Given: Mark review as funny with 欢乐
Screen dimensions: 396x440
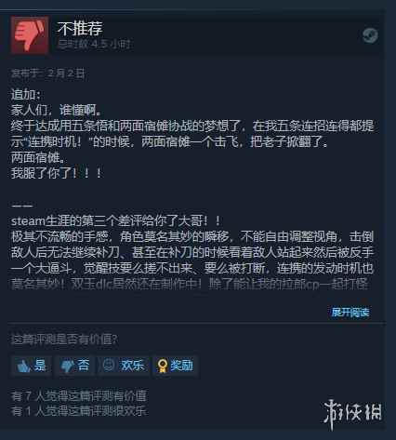Looking at the screenshot, I should pyautogui.click(x=124, y=366).
